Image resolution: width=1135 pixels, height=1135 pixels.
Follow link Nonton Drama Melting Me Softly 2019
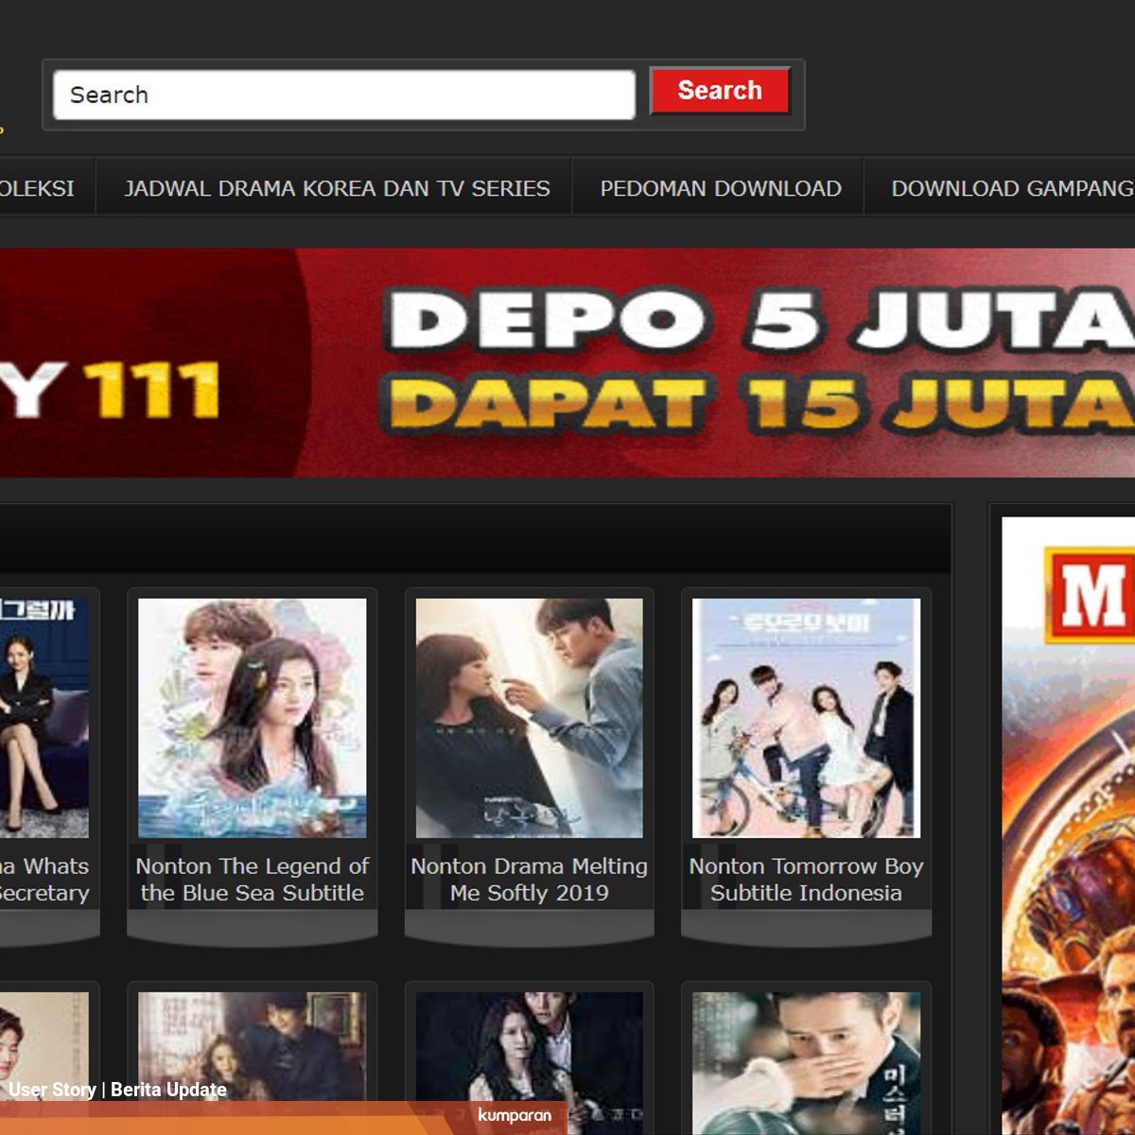point(530,880)
